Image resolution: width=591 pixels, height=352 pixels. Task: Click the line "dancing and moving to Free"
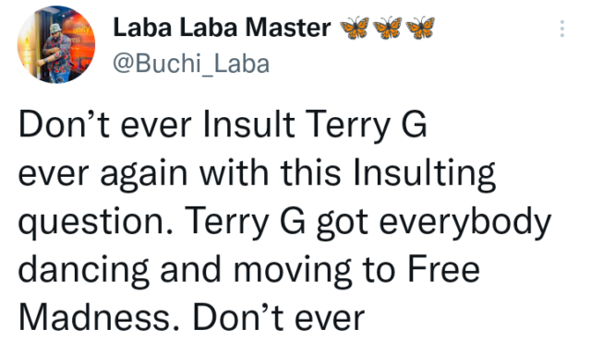coord(249,270)
